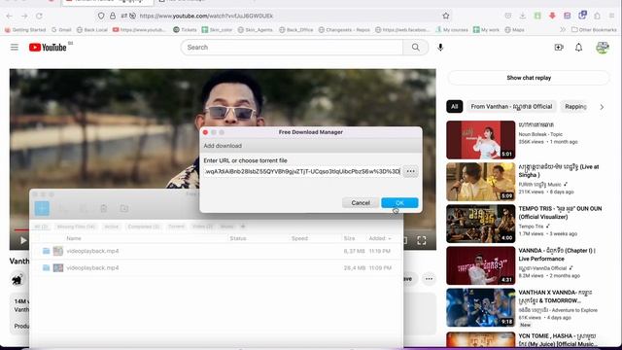The image size is (622, 350).
Task: Open the Completed tab in FDM window
Action: (x=144, y=227)
